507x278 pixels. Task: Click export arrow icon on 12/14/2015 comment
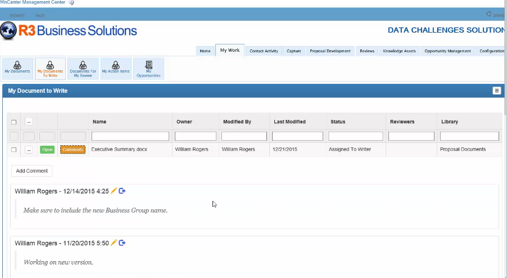(122, 191)
